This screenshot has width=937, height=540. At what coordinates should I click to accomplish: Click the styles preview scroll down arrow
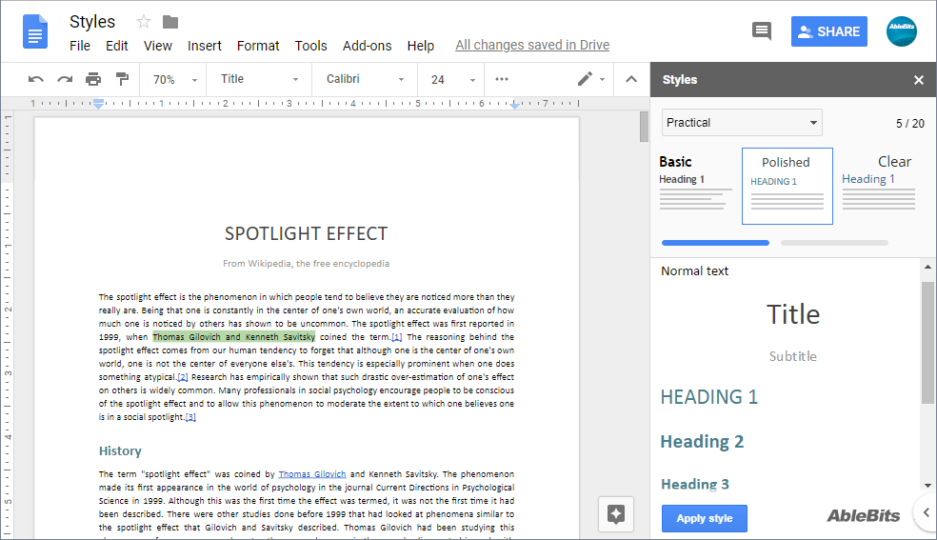[x=927, y=486]
